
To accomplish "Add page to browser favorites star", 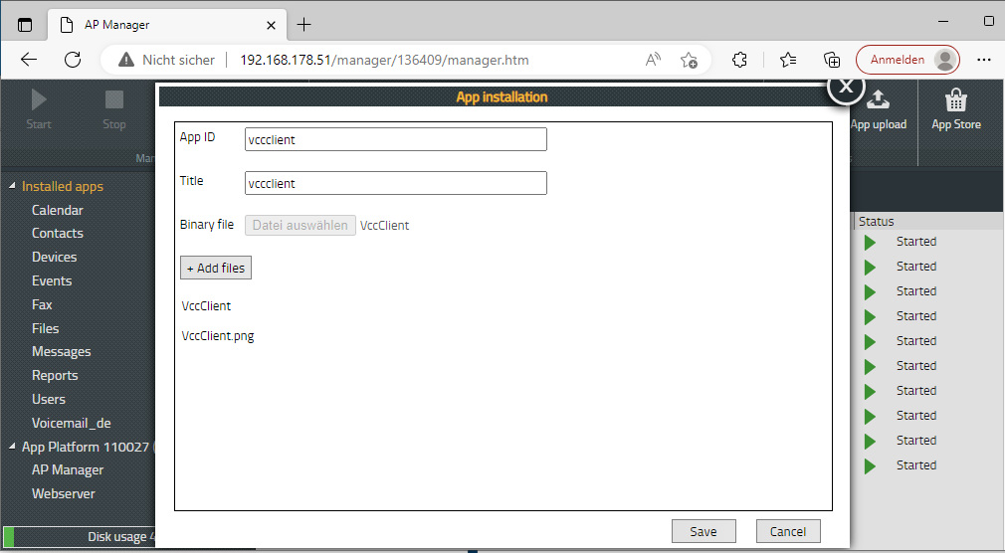I will click(x=689, y=60).
